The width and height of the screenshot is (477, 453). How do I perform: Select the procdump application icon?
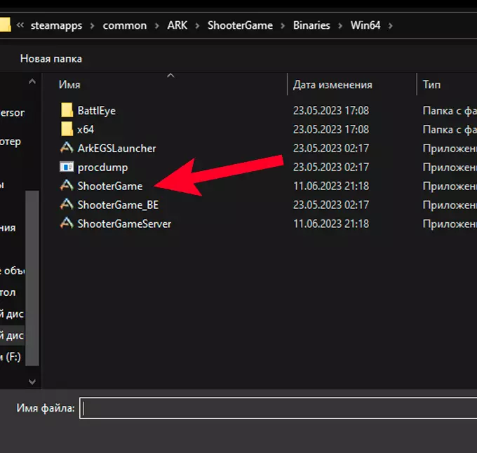(67, 167)
